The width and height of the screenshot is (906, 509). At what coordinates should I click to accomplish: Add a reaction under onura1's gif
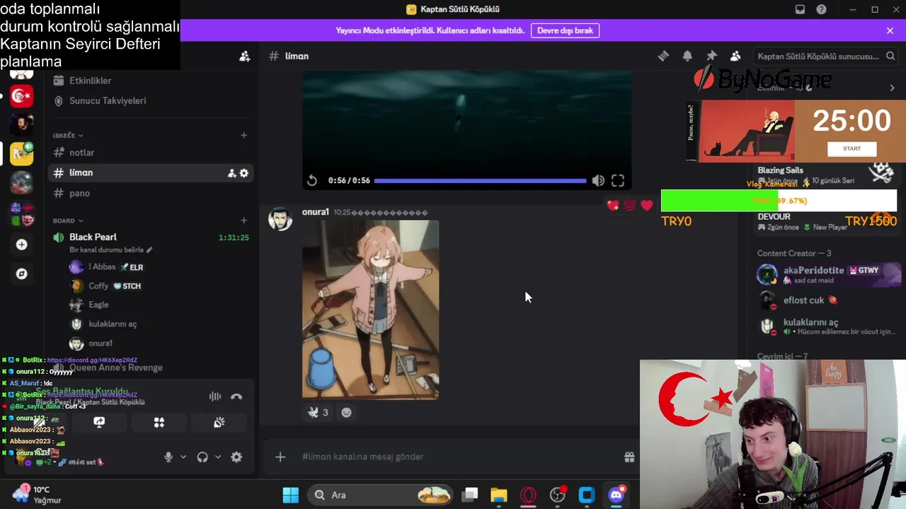pyautogui.click(x=346, y=412)
